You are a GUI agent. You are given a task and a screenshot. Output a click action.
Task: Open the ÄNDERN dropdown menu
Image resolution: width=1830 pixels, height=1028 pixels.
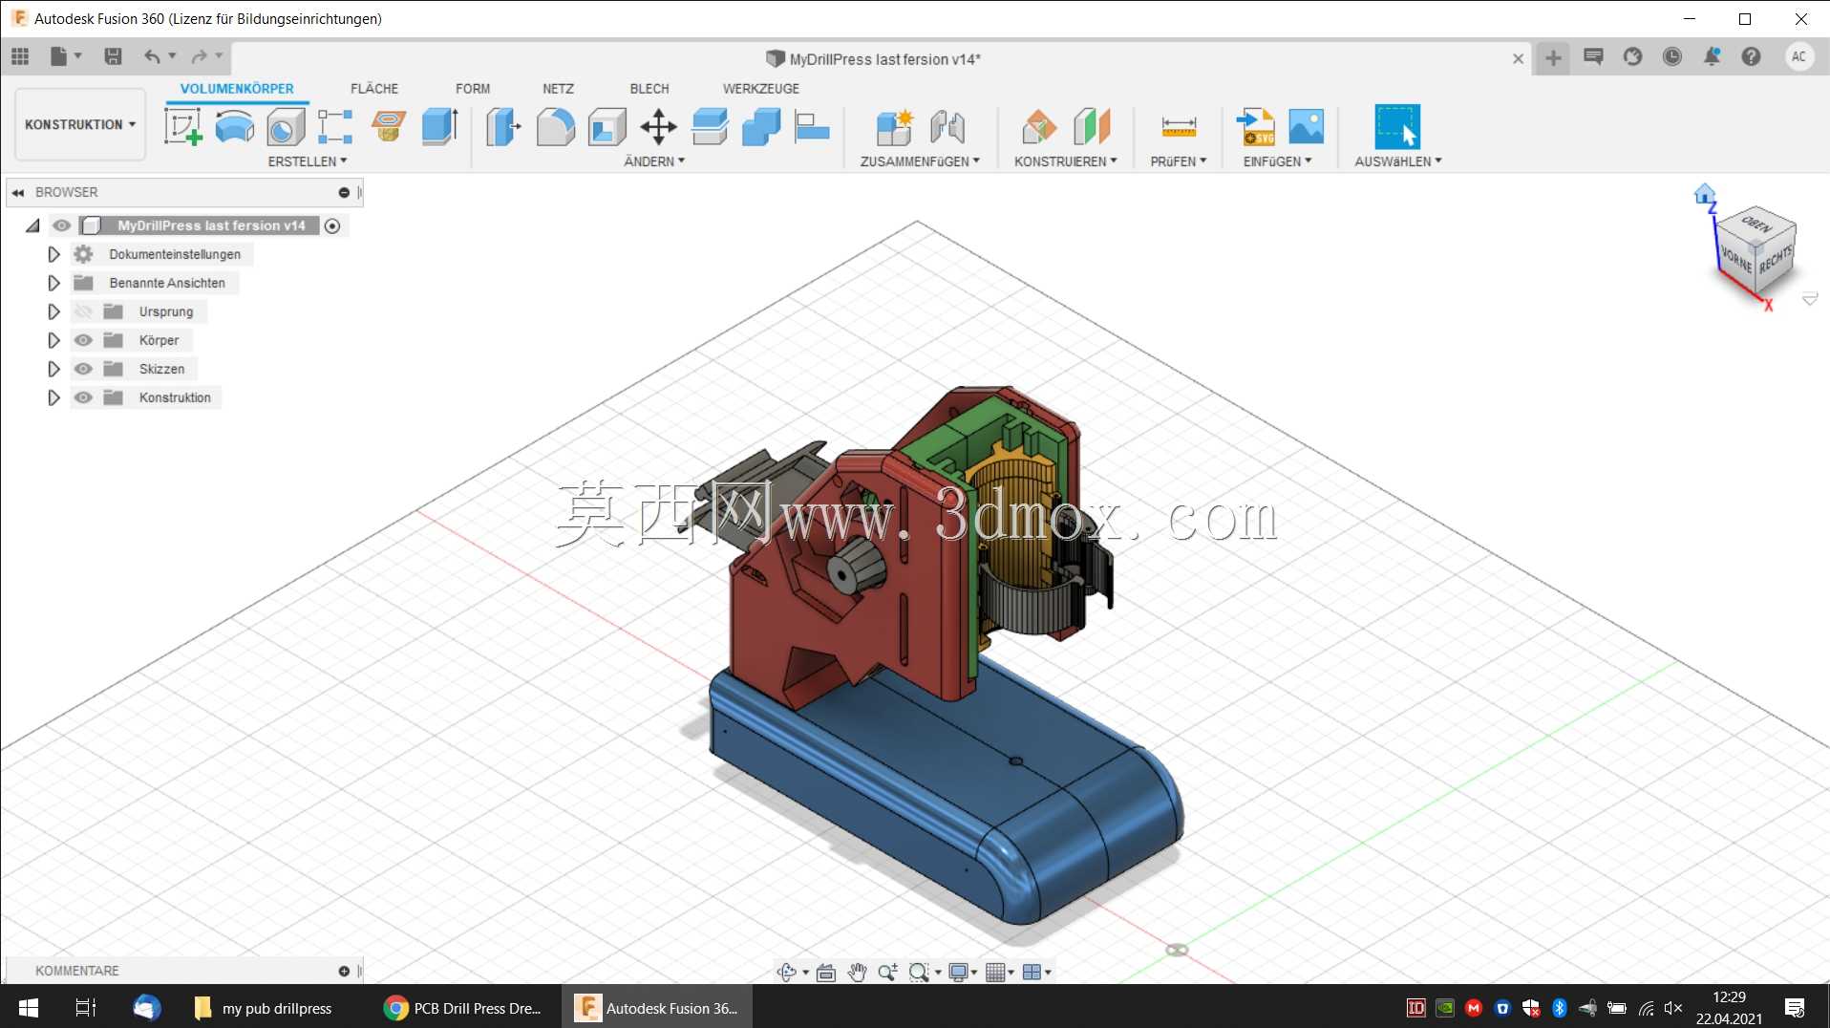654,161
